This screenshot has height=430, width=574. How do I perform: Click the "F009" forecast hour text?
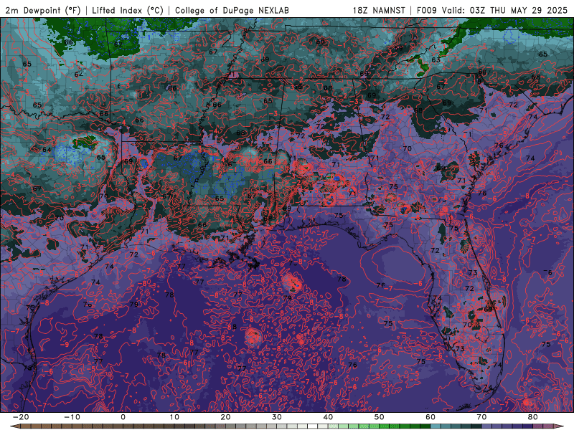tap(426, 10)
